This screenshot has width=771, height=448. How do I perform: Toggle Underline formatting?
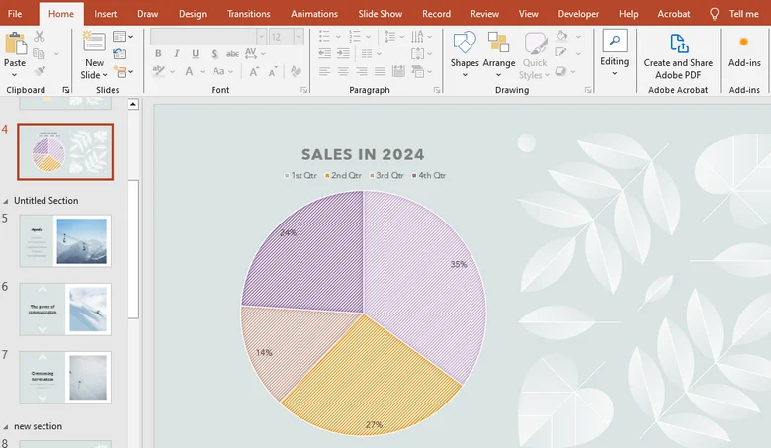(x=195, y=53)
